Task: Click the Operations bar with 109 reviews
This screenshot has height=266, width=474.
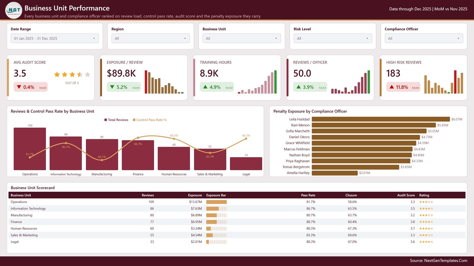Action: pos(30,149)
